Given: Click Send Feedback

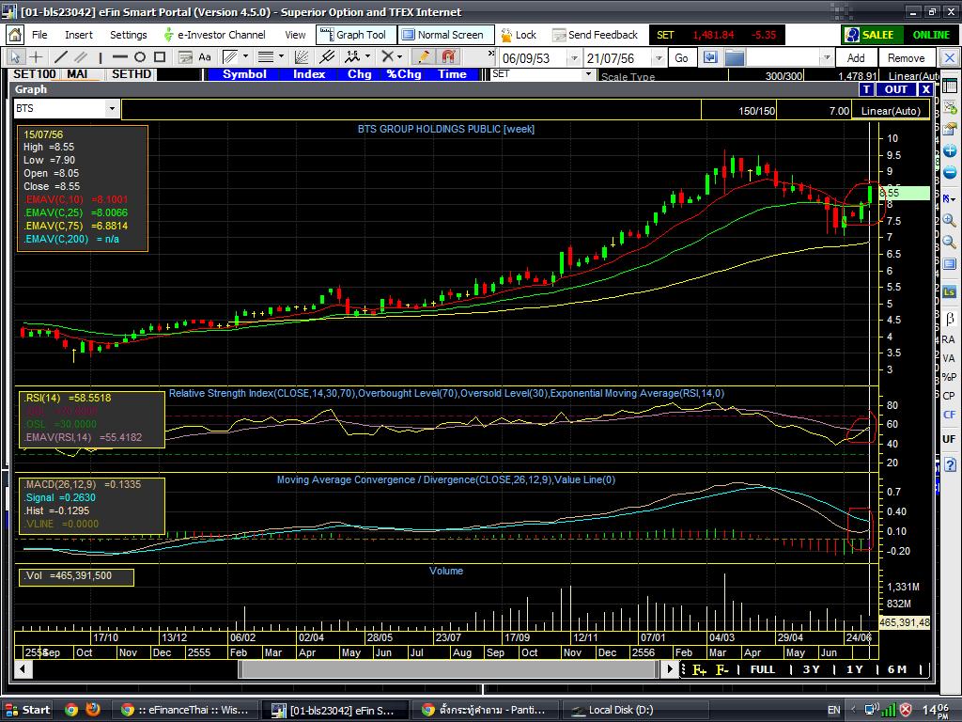Looking at the screenshot, I should tap(595, 35).
